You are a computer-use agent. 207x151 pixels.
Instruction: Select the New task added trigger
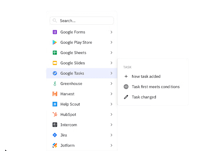(x=146, y=76)
